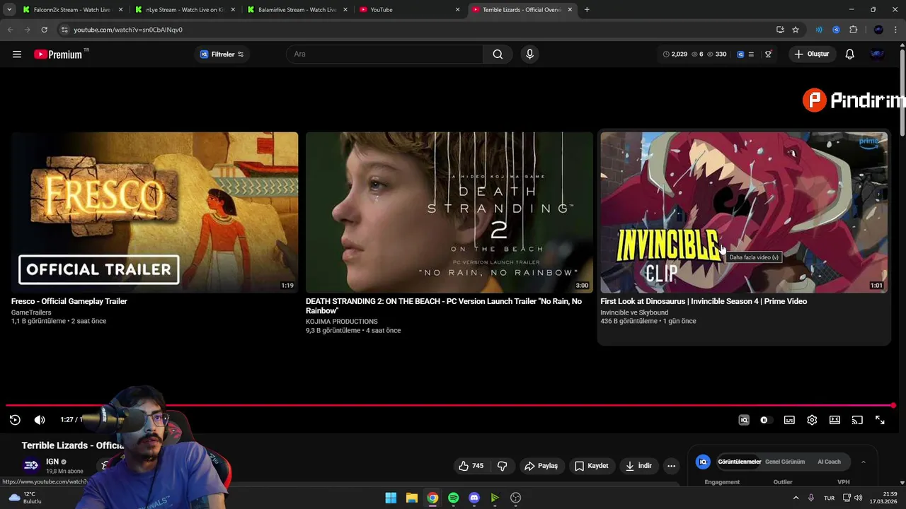Open the AI Coach tab

pyautogui.click(x=829, y=462)
